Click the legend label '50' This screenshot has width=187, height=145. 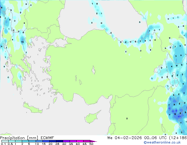pos(91,144)
